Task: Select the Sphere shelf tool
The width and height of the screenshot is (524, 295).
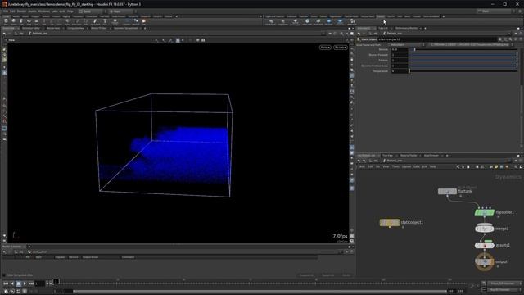Action: click(x=14, y=22)
